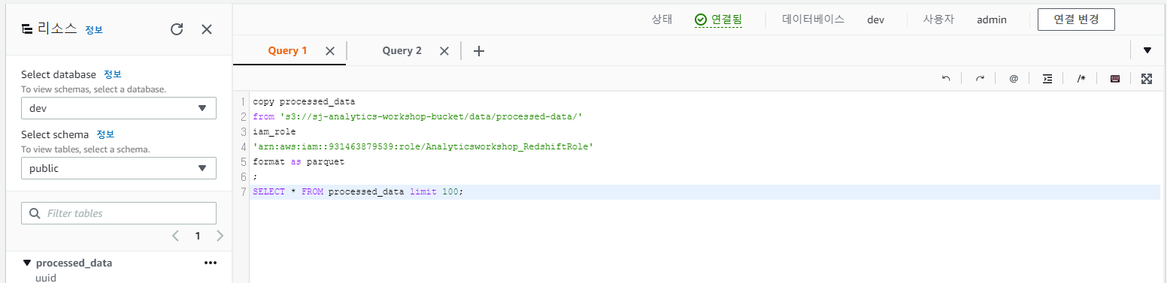Open info link next to 리소스
The height and width of the screenshot is (283, 1167).
[x=94, y=30]
